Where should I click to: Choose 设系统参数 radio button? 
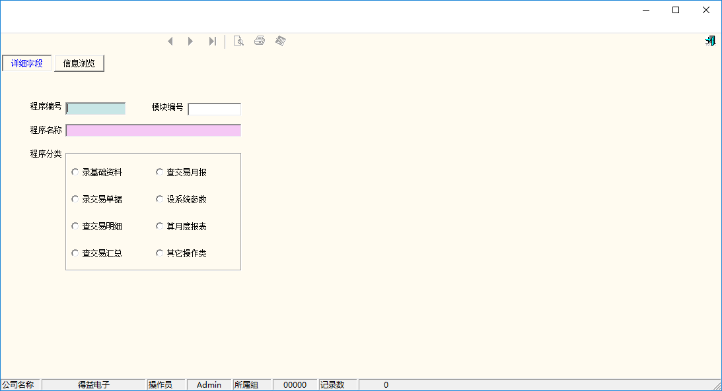point(160,199)
